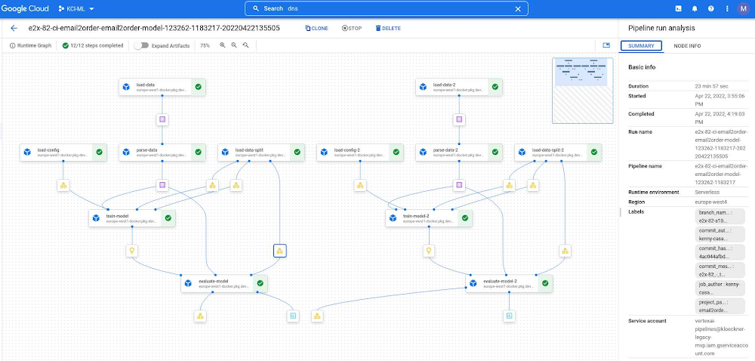755x361 pixels.
Task: Select the parse-data-2 pipeline node
Action: pos(459,152)
